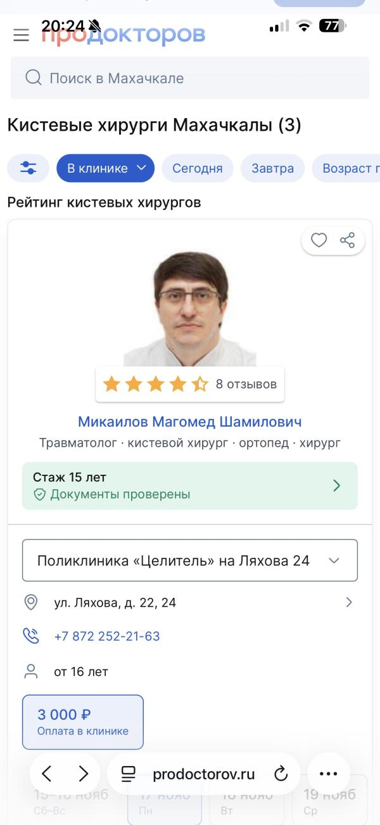Expand the В клинике dropdown
The image size is (380, 825).
pos(106,168)
